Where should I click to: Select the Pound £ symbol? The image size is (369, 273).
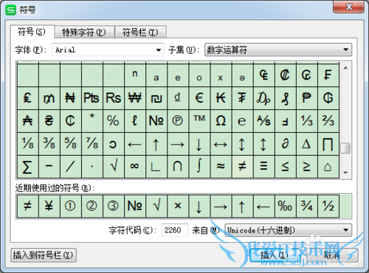point(28,98)
